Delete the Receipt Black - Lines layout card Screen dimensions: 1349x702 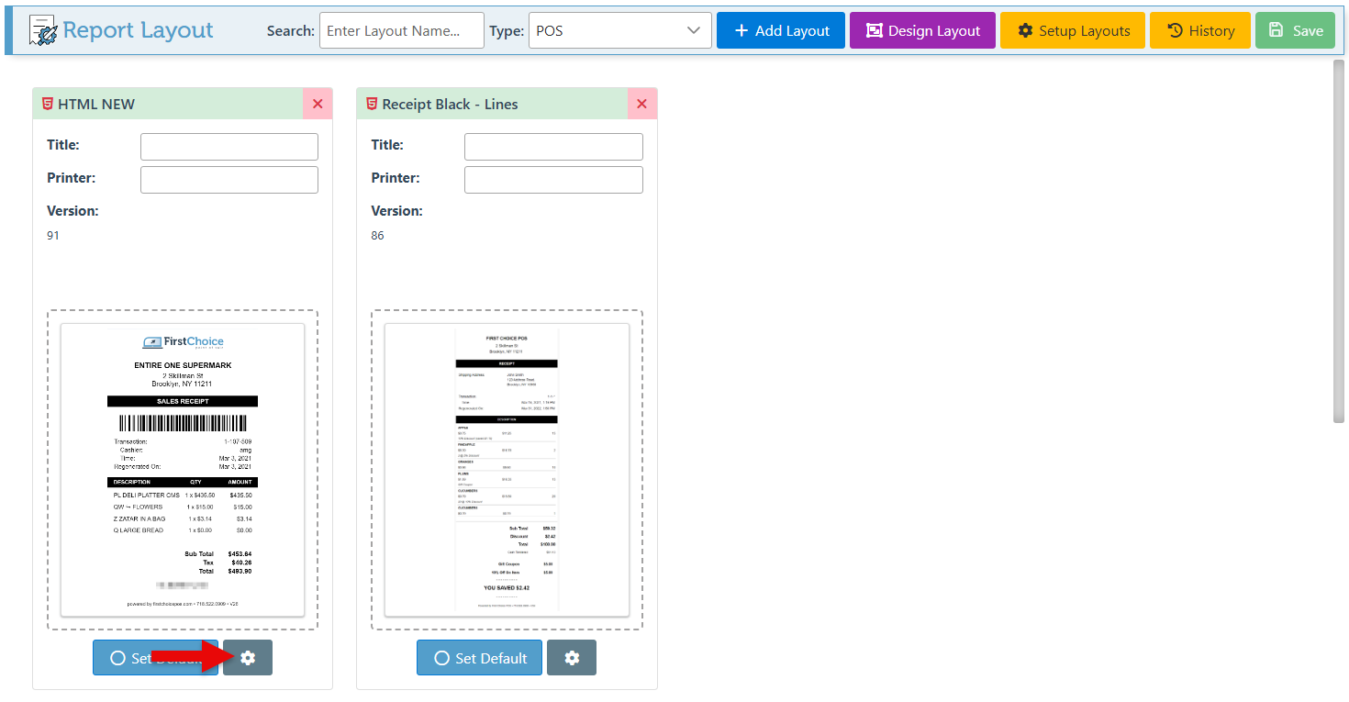pyautogui.click(x=641, y=104)
